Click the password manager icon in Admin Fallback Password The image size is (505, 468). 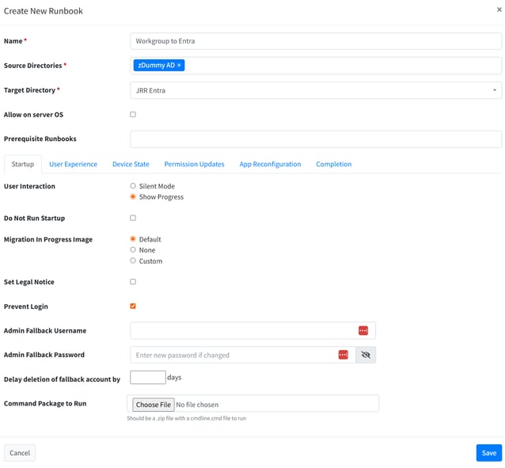343,355
